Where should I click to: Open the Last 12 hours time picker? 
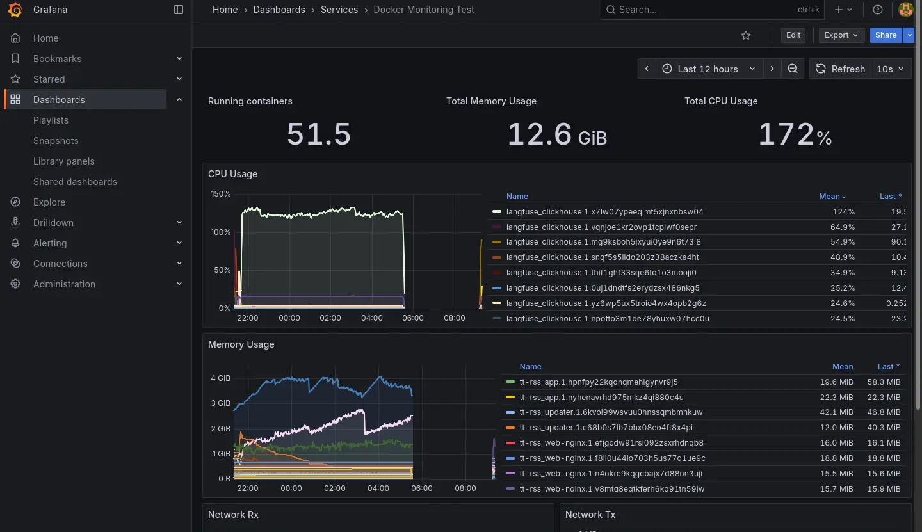click(x=709, y=69)
